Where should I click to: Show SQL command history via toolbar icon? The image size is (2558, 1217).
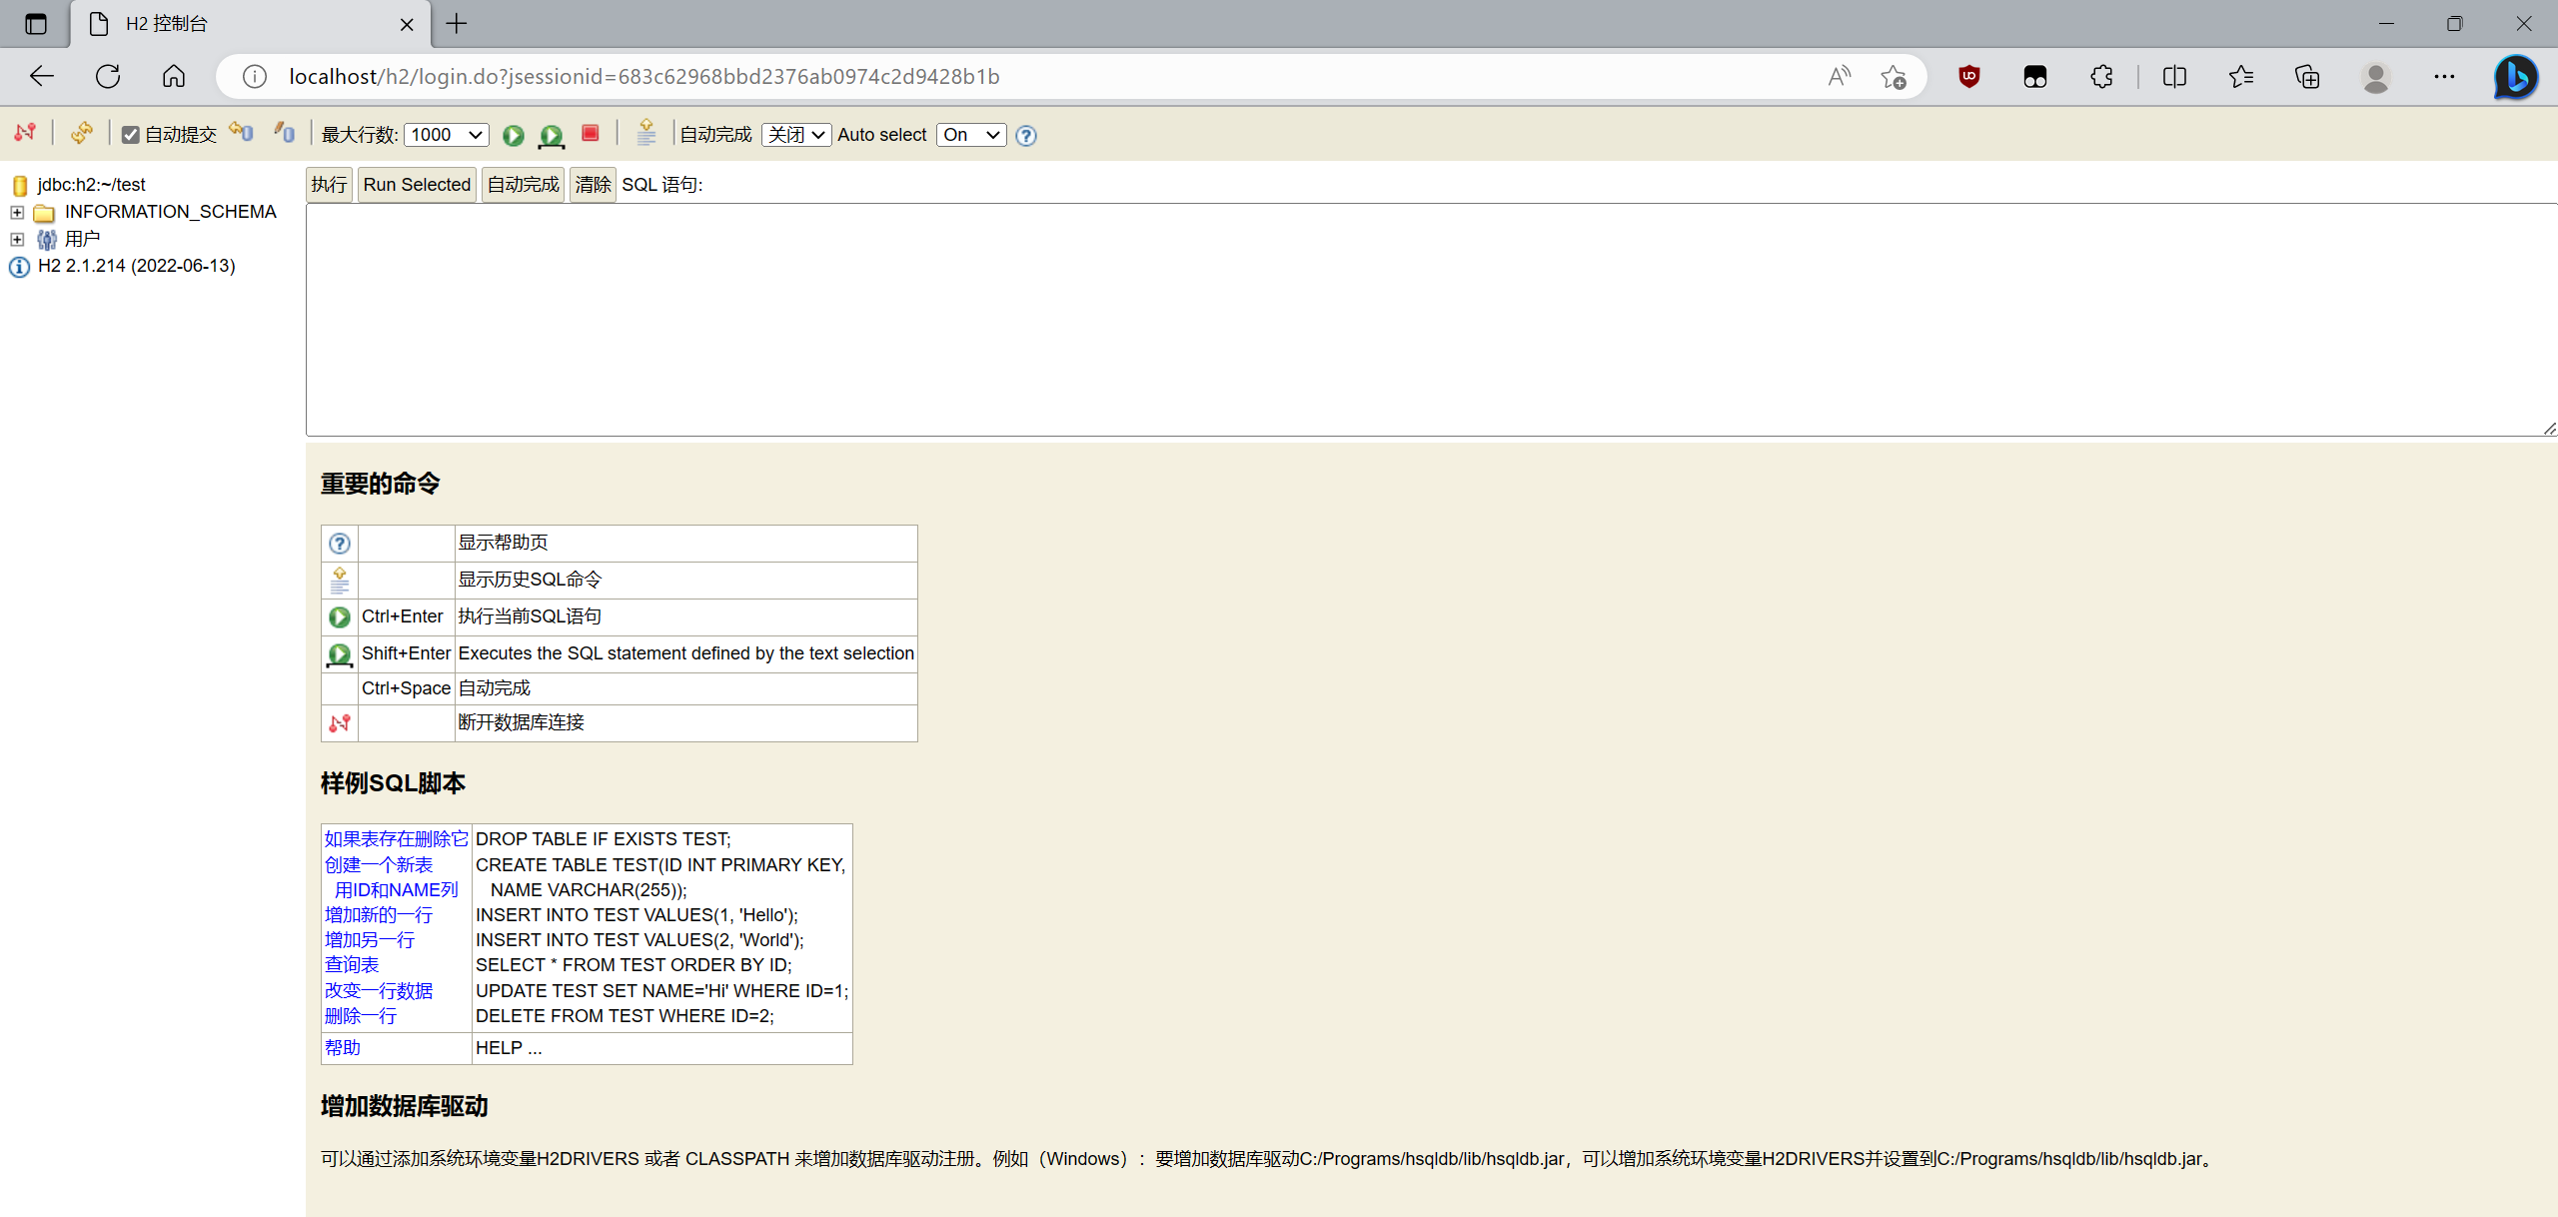[645, 133]
